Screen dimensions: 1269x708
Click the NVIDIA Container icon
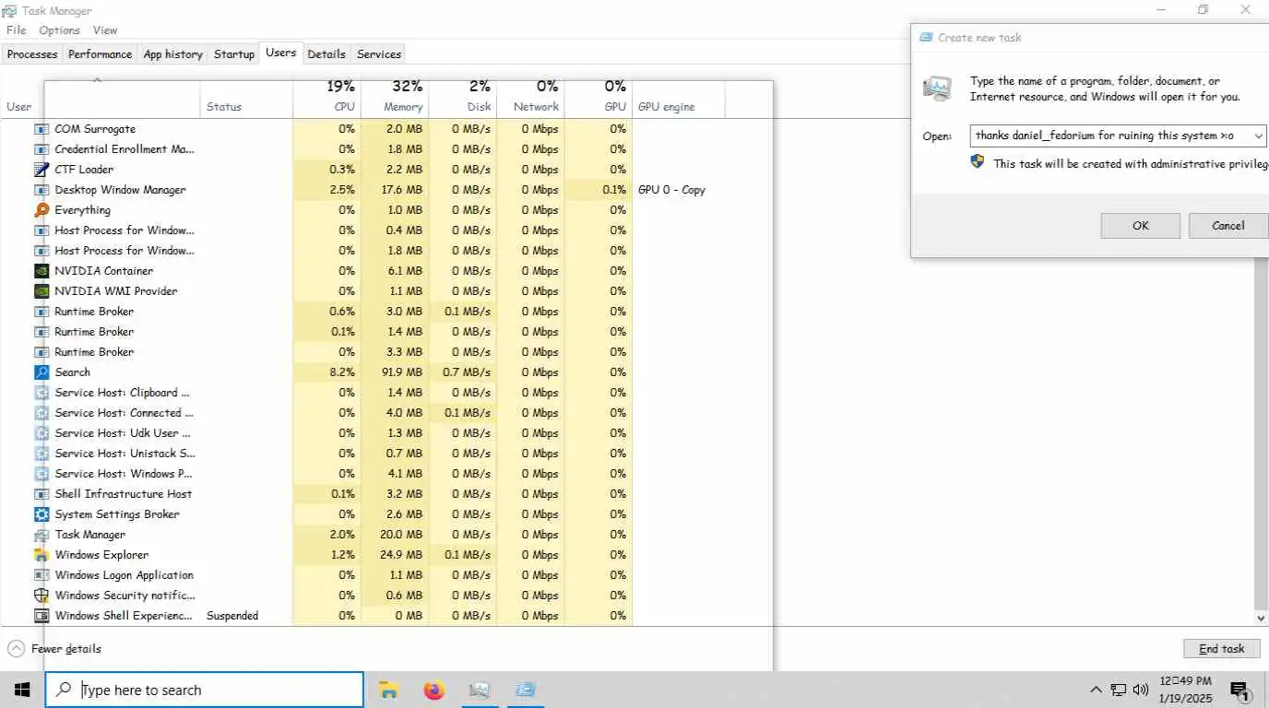tap(42, 271)
